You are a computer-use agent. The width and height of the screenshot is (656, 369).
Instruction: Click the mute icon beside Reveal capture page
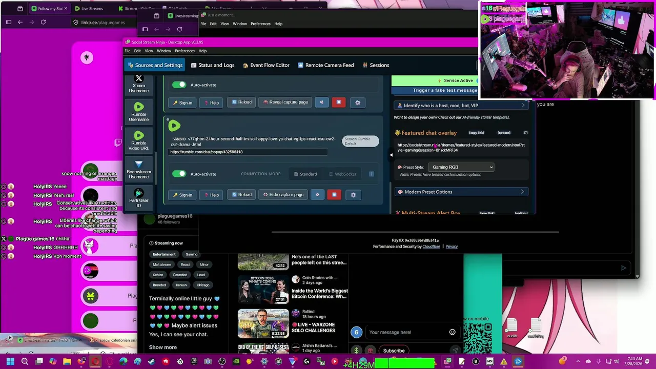(322, 102)
